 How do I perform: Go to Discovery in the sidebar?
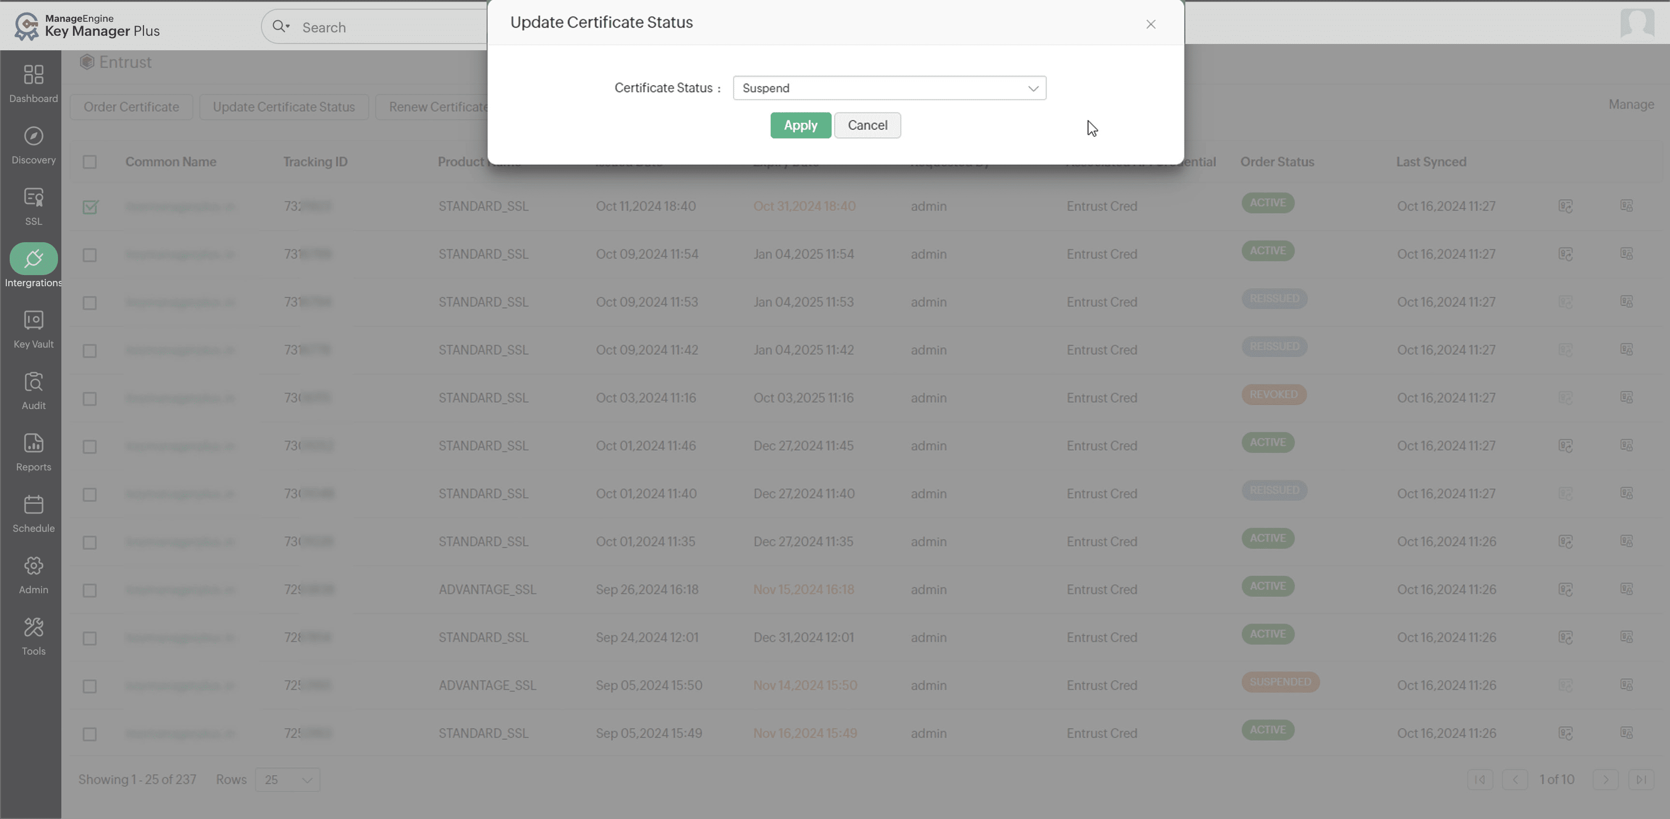[33, 145]
